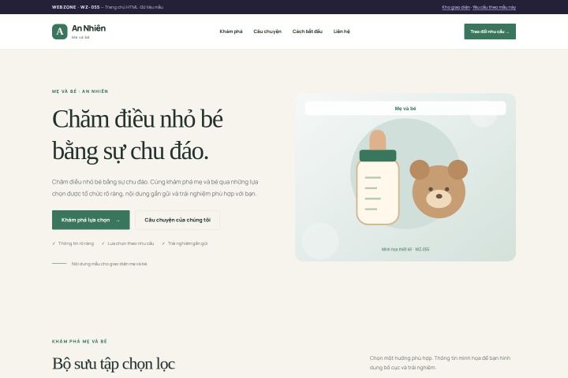
Task: Click the checkmark beside Thông tin rõ ràng
Action: coord(54,243)
